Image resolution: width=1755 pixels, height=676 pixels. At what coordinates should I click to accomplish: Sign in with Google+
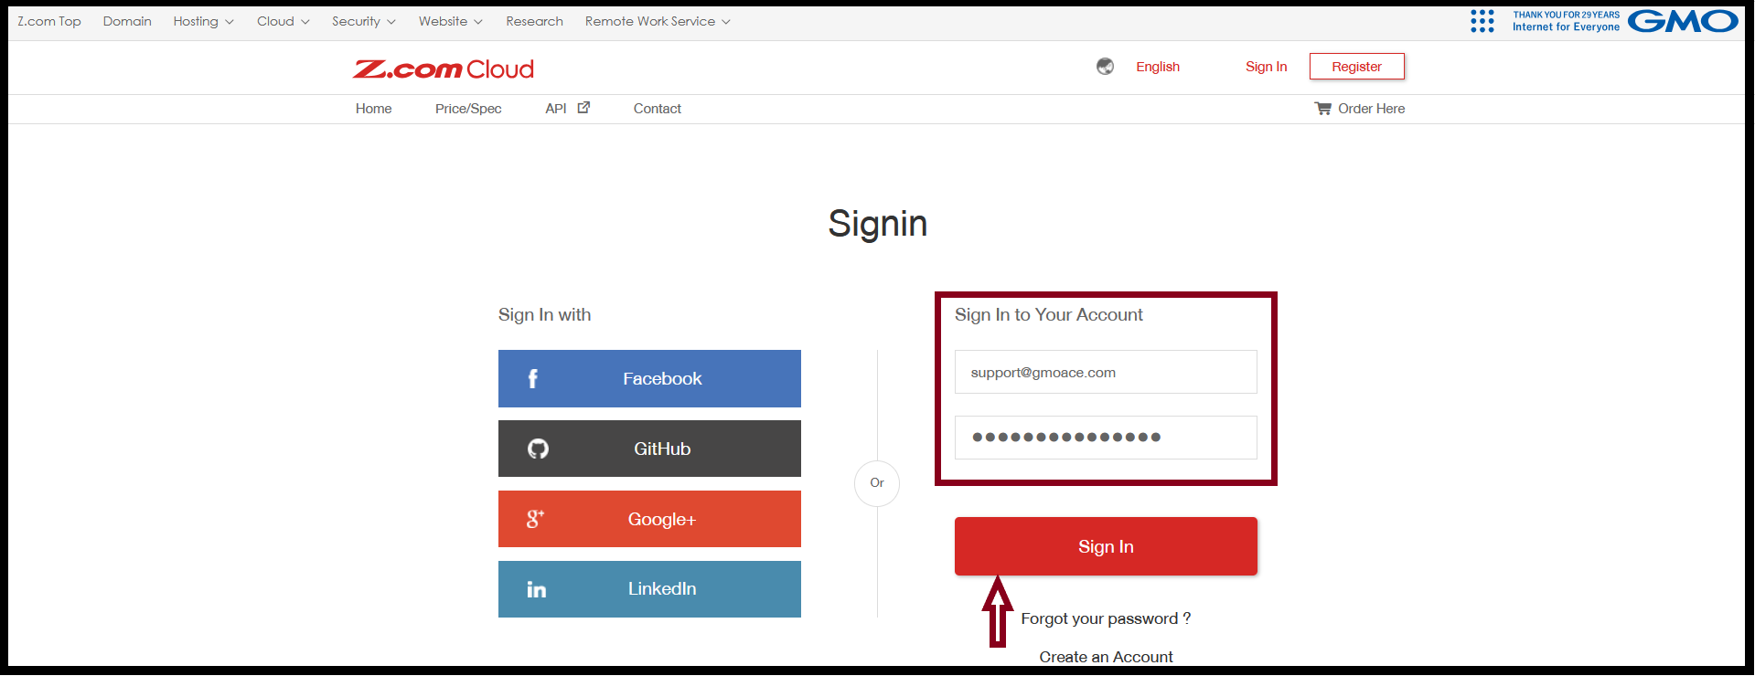pyautogui.click(x=649, y=519)
